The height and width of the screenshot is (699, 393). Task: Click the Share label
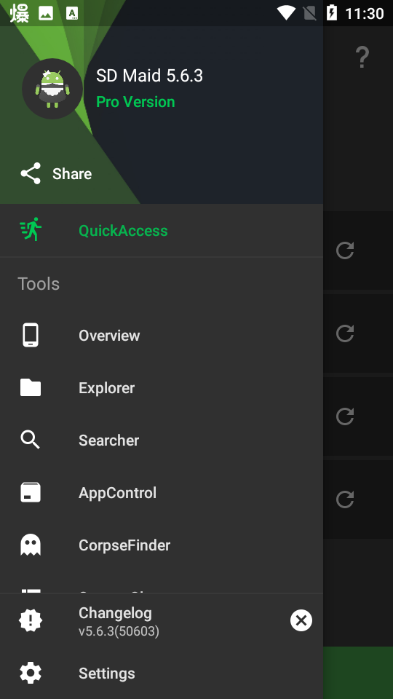point(72,174)
